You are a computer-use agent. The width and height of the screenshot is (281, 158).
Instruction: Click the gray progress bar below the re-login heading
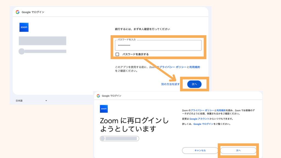click(119, 139)
